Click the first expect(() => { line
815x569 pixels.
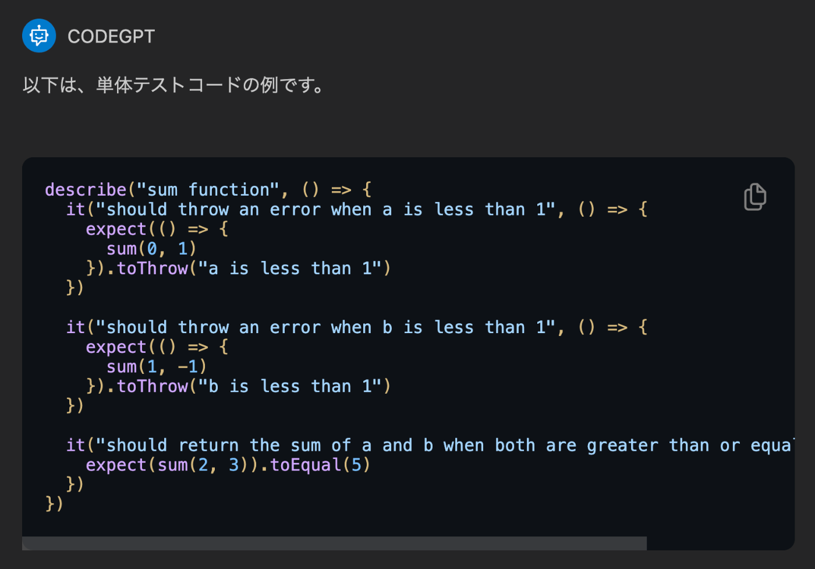pyautogui.click(x=157, y=229)
